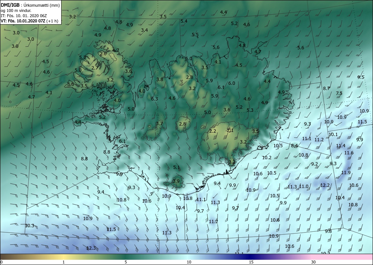Click the 2.2 value on the large glacier
The width and height of the screenshot is (373, 265).
coord(213,131)
